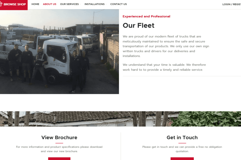Open the Installations menu
The height and width of the screenshot is (160, 241).
(x=94, y=4)
